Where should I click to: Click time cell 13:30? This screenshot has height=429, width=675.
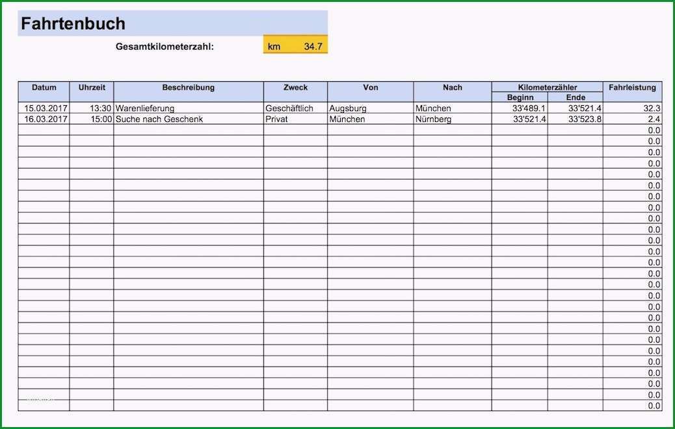coord(92,108)
